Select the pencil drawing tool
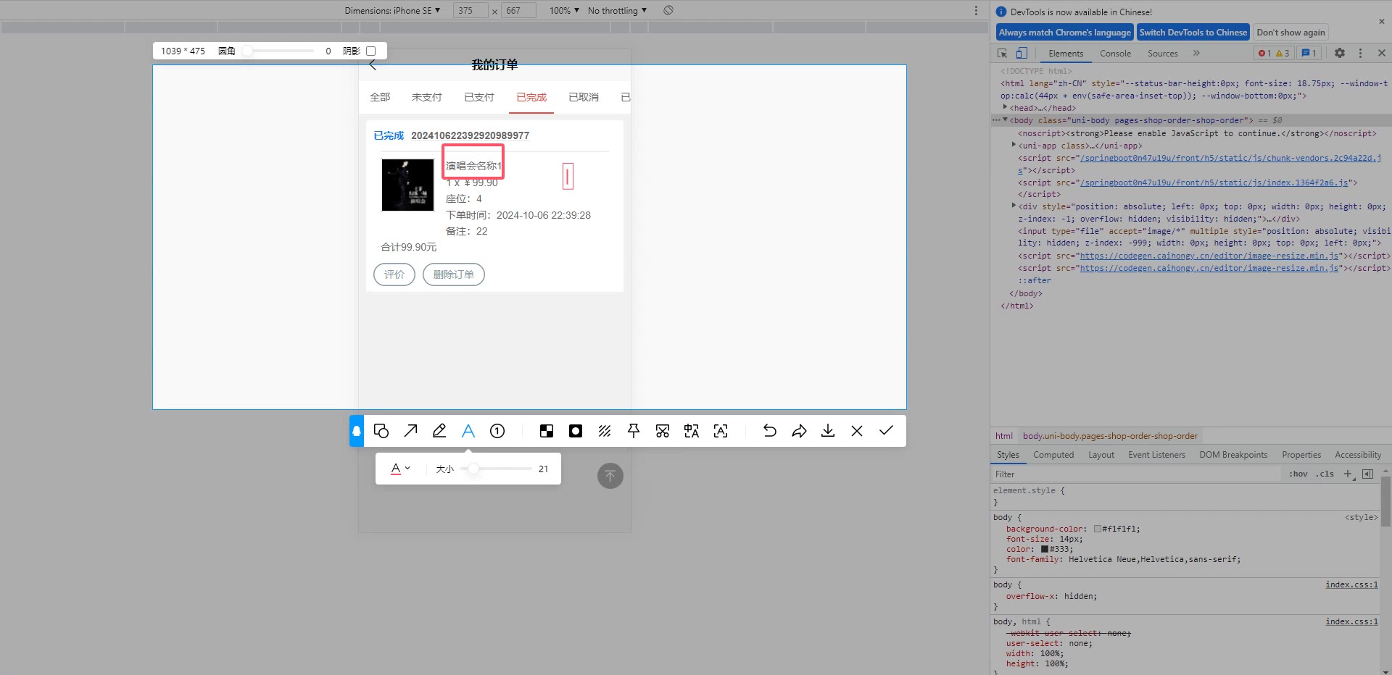Image resolution: width=1392 pixels, height=675 pixels. click(439, 431)
